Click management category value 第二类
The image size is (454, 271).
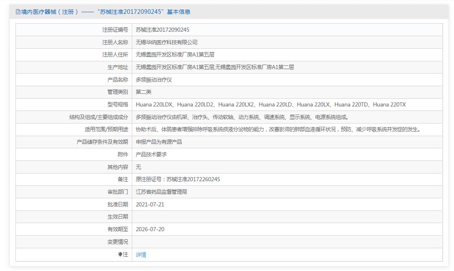pos(144,92)
